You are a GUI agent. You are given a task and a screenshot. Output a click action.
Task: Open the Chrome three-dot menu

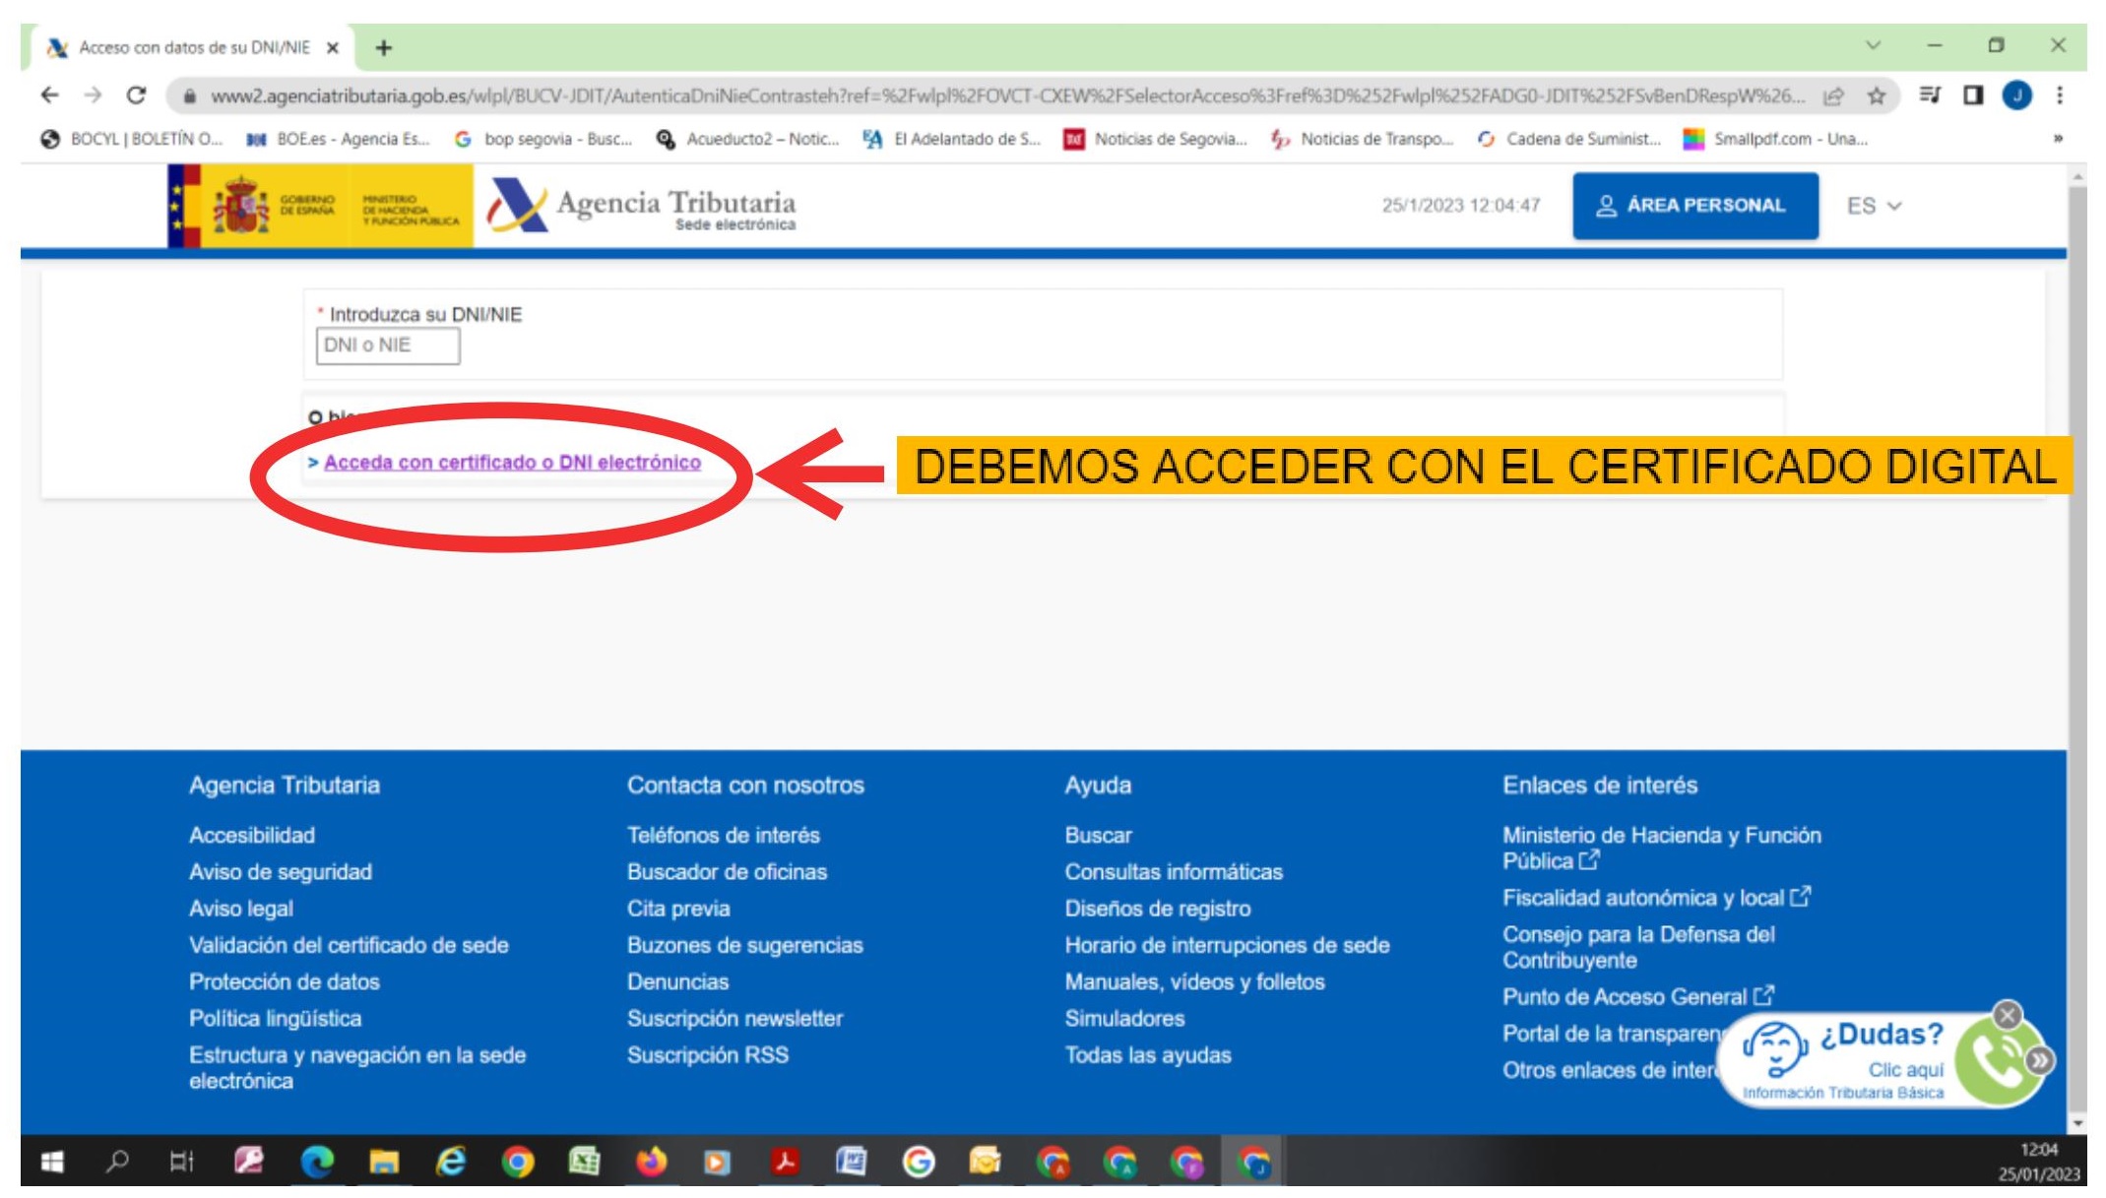[x=2060, y=95]
